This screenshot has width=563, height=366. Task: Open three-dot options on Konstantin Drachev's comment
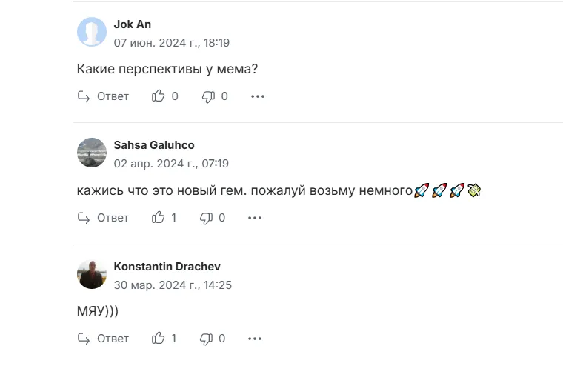coord(255,339)
